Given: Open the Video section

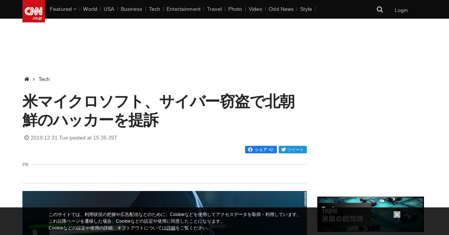Looking at the screenshot, I should point(256,9).
